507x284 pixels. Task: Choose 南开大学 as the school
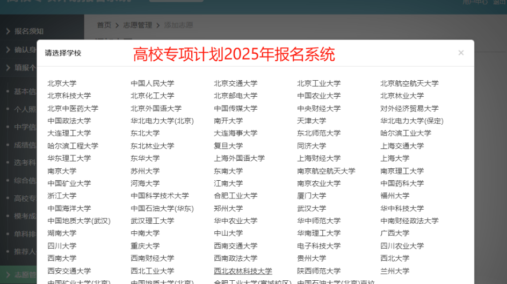[x=228, y=121]
